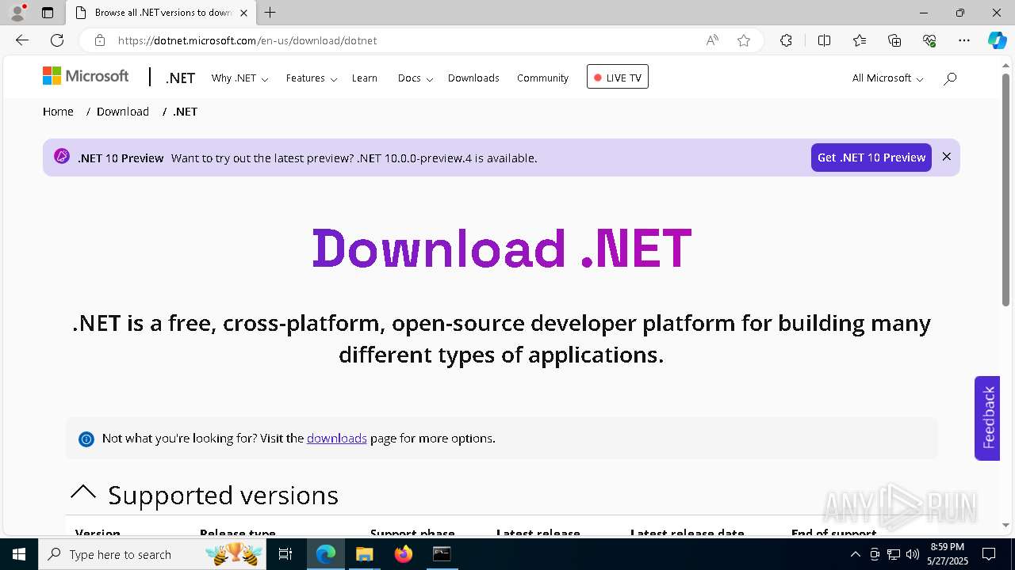Close the Browse all .NET versions tab
Image resolution: width=1015 pixels, height=570 pixels.
[x=243, y=13]
